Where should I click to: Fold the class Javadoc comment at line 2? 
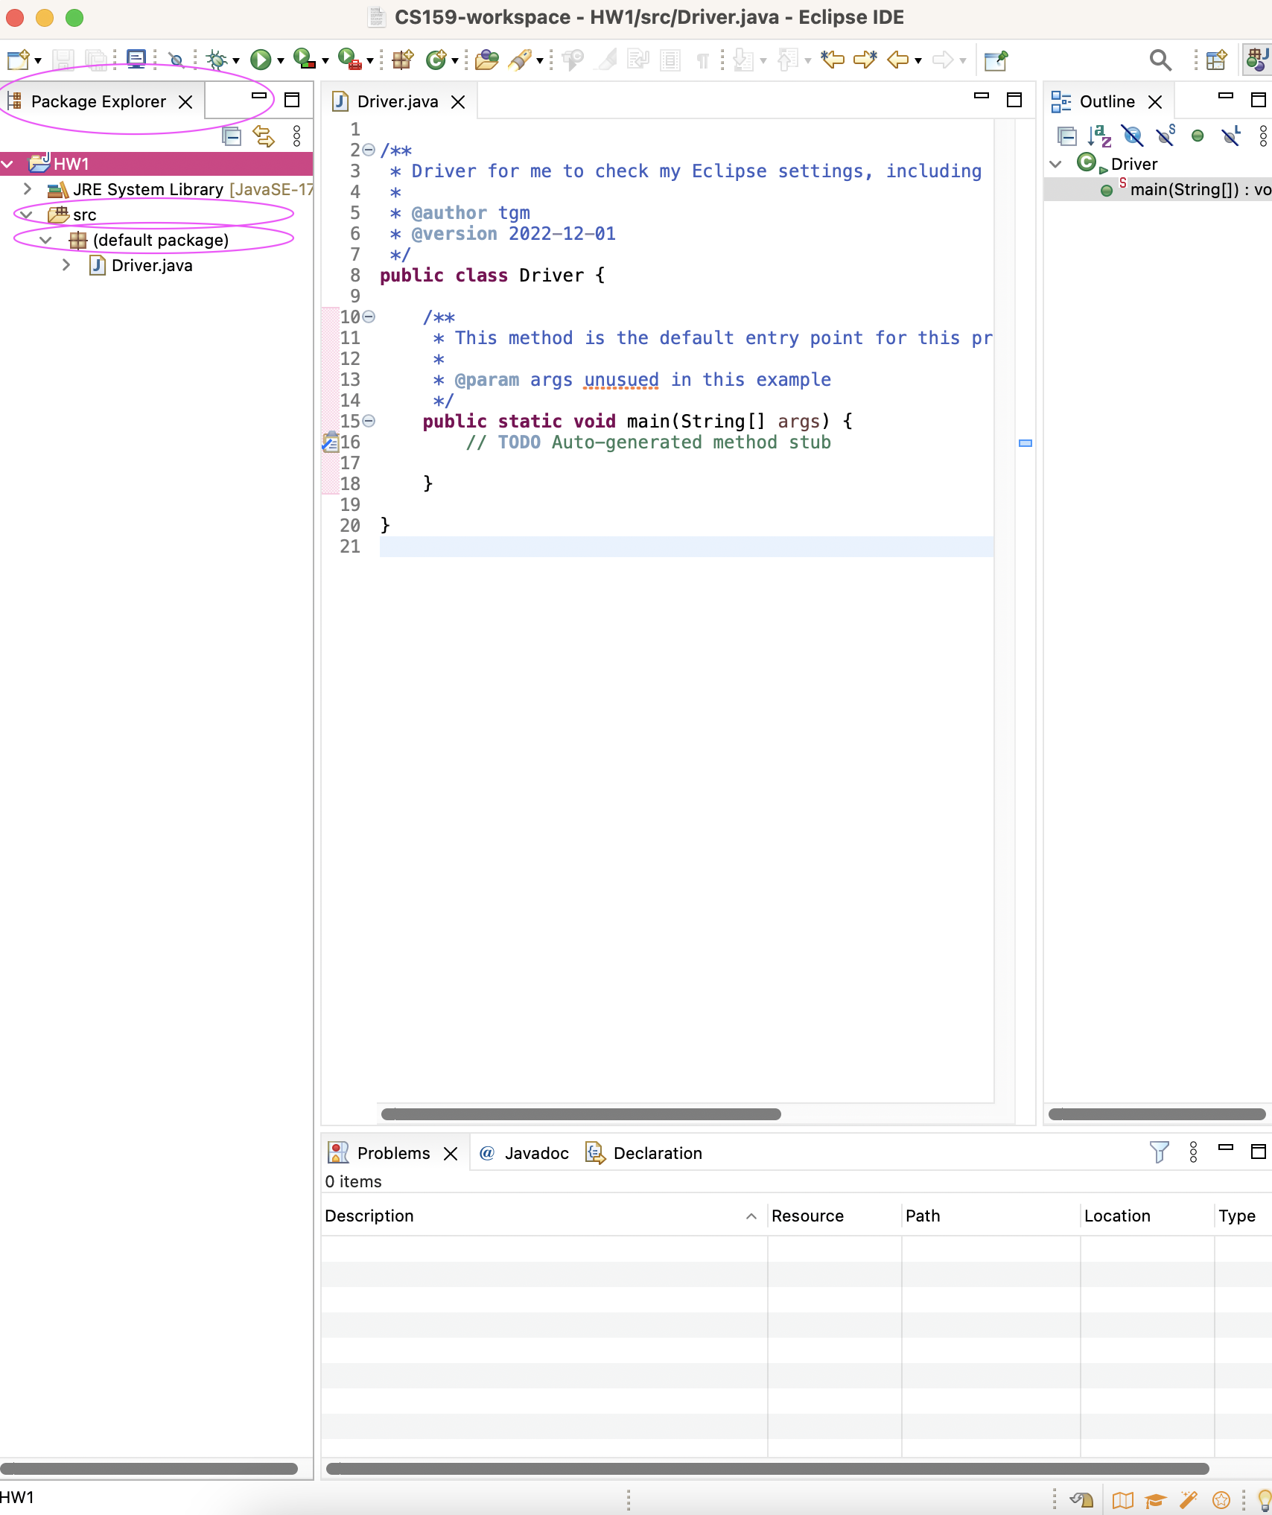click(368, 150)
